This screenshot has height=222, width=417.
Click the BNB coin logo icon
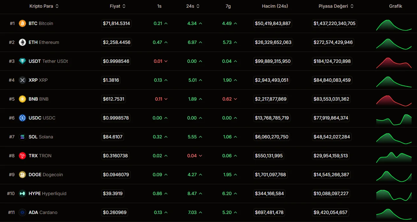(x=22, y=99)
